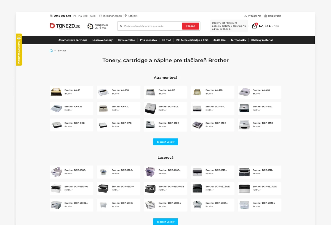This screenshot has width=331, height=225.
Task: Open Jedlá tlač menu item
Action: pyautogui.click(x=220, y=40)
